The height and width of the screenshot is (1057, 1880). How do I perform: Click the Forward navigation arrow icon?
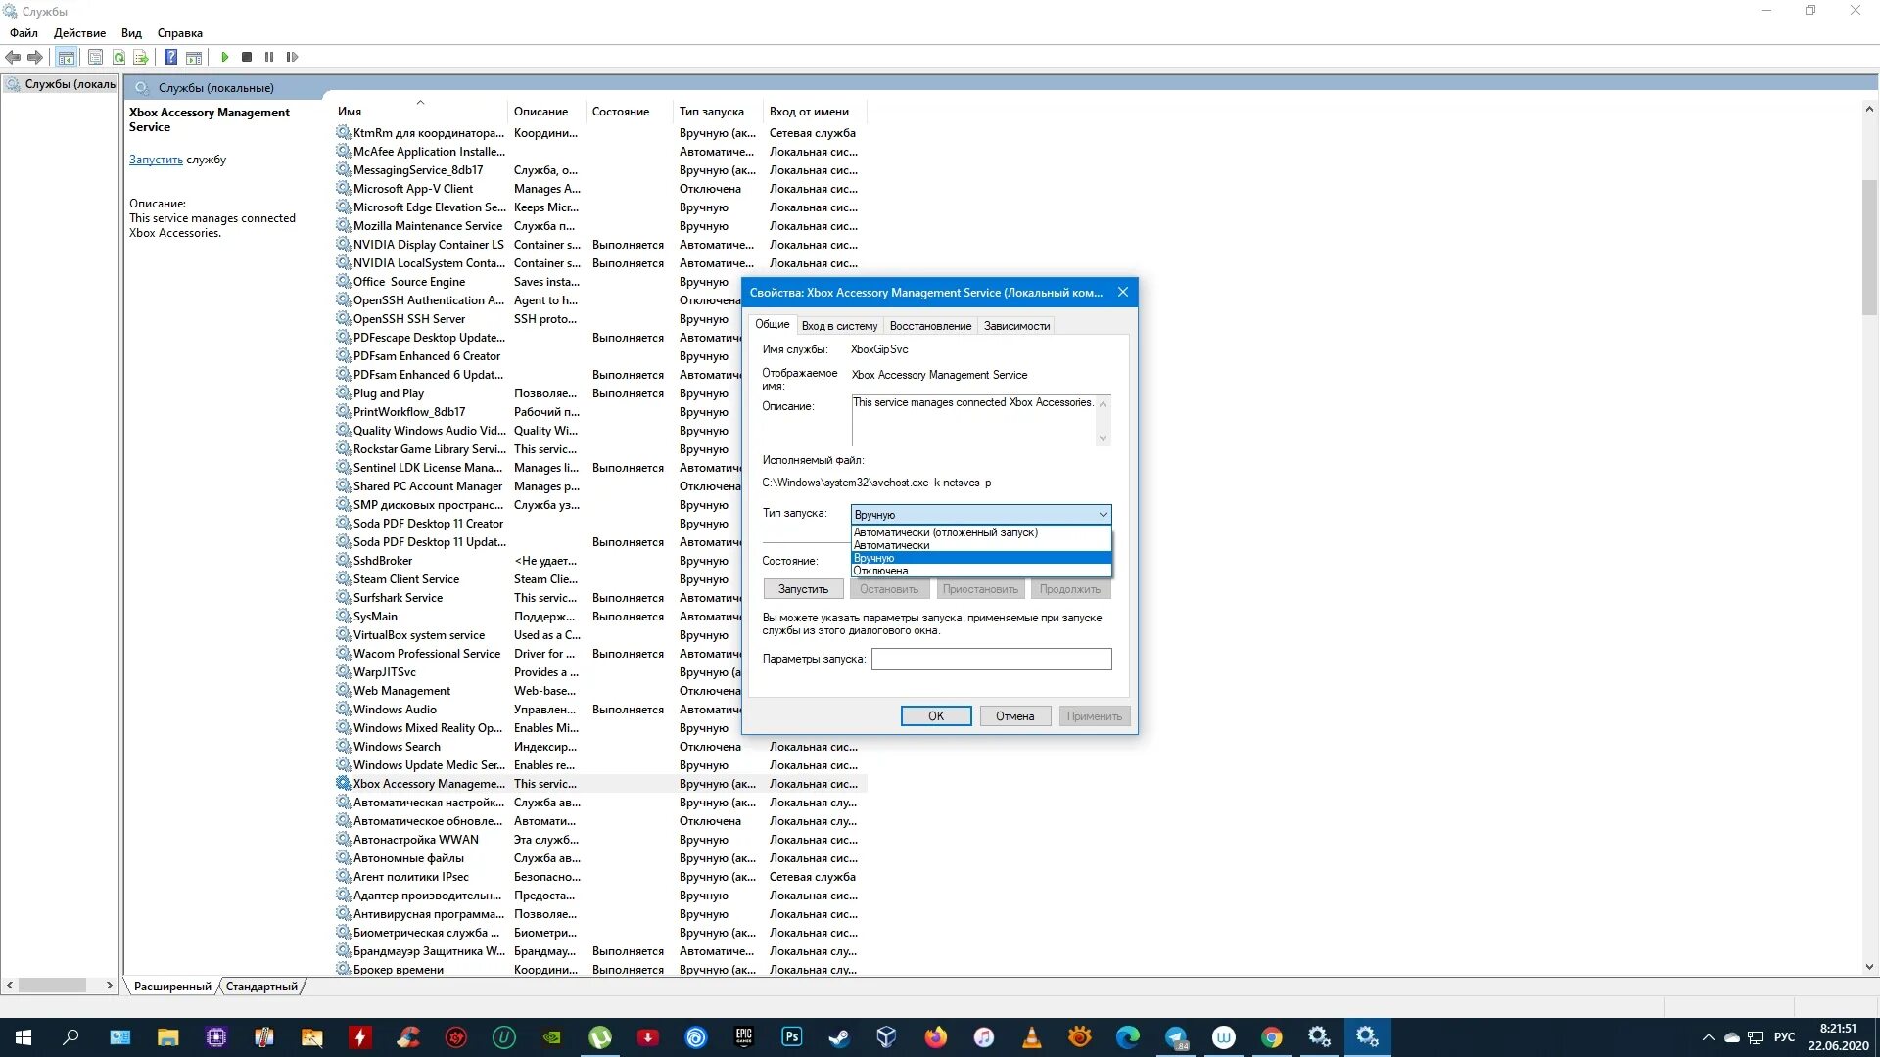pyautogui.click(x=35, y=57)
